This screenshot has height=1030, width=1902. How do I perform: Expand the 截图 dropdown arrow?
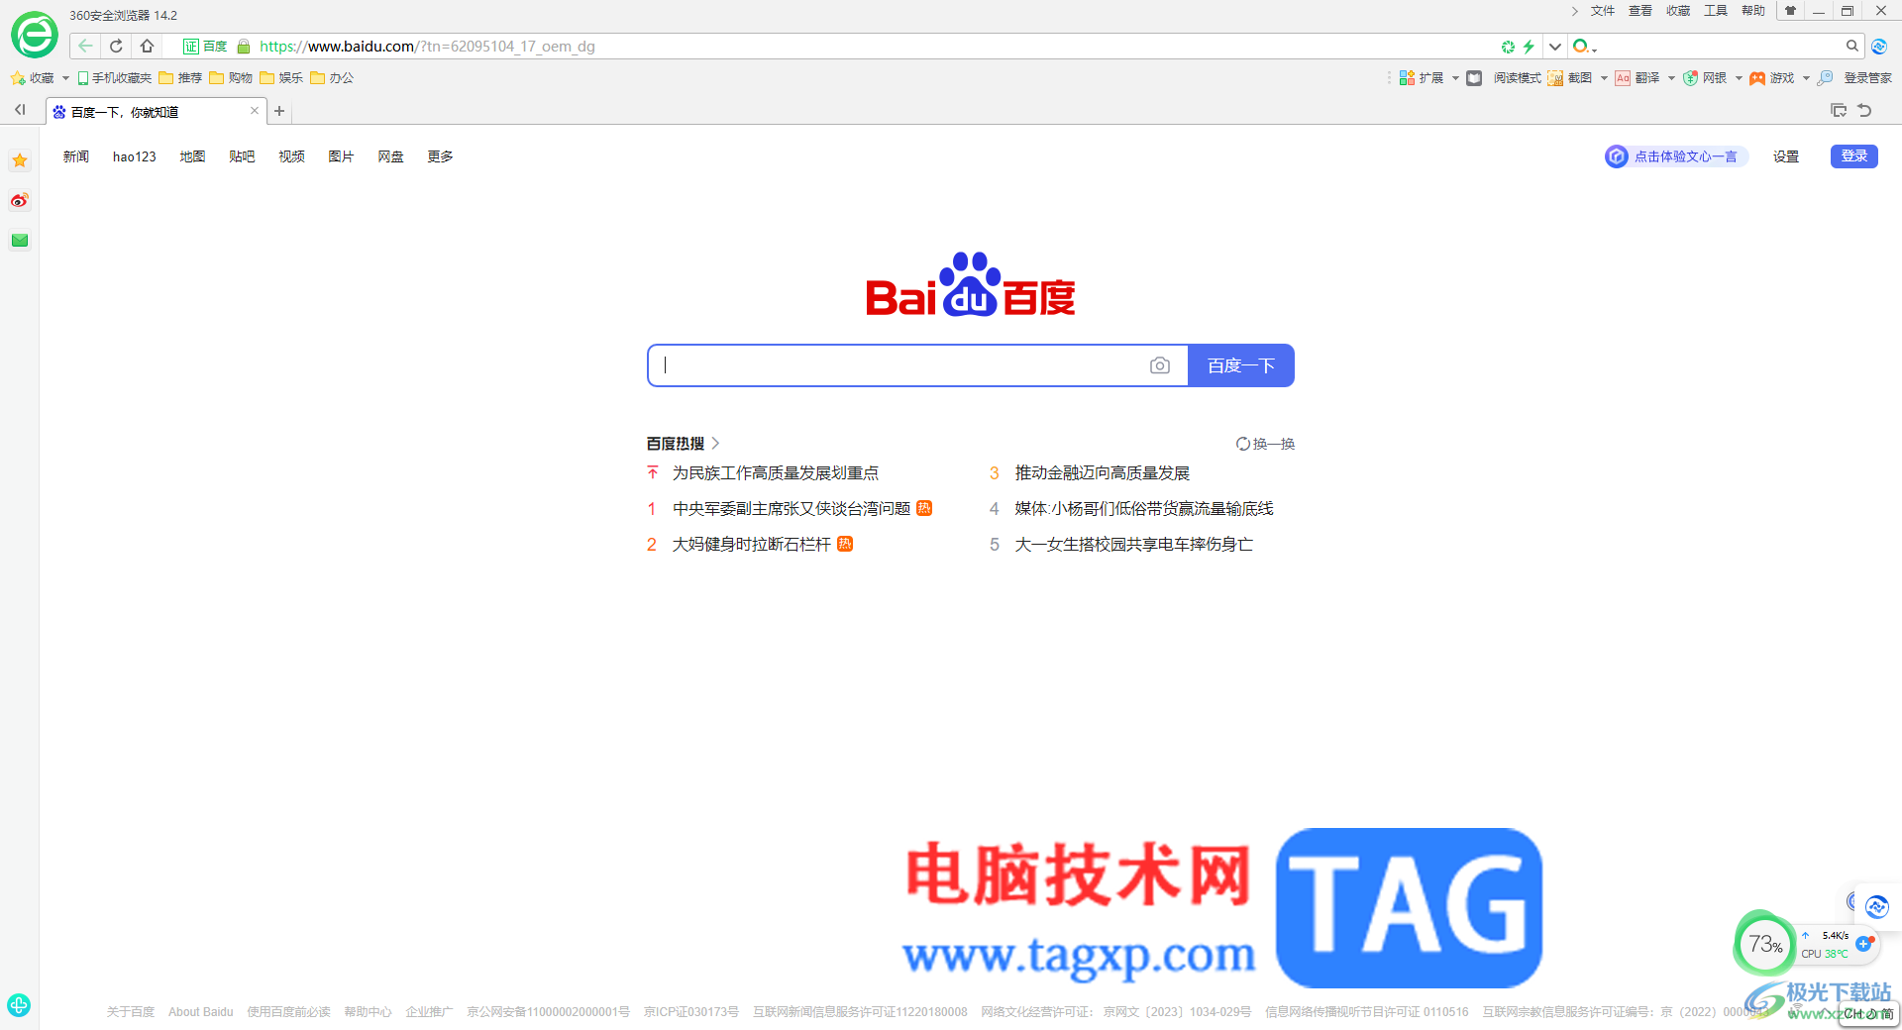pyautogui.click(x=1604, y=78)
